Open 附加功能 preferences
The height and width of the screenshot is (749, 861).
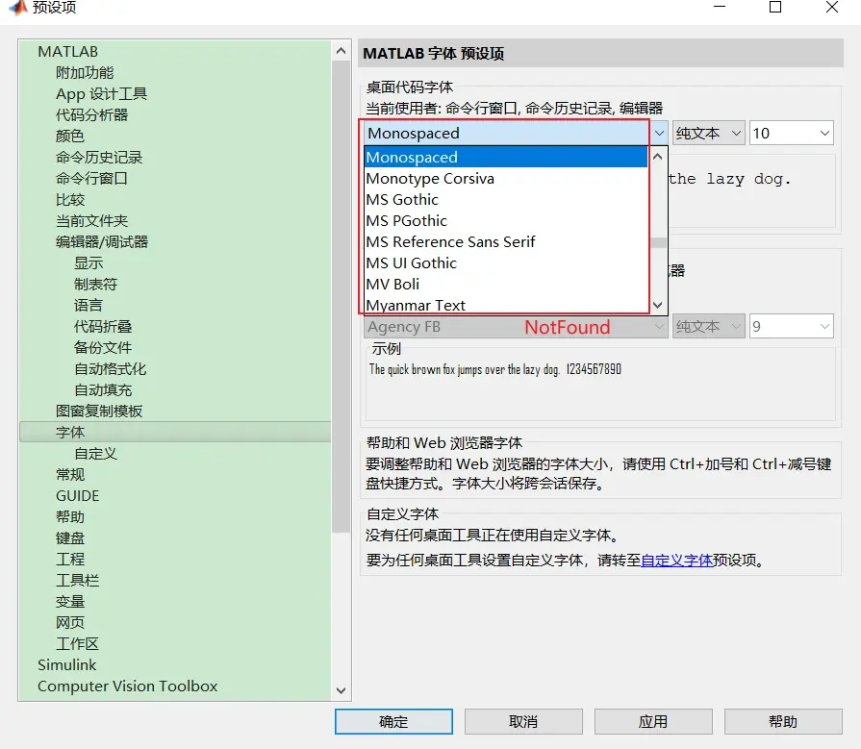point(85,72)
